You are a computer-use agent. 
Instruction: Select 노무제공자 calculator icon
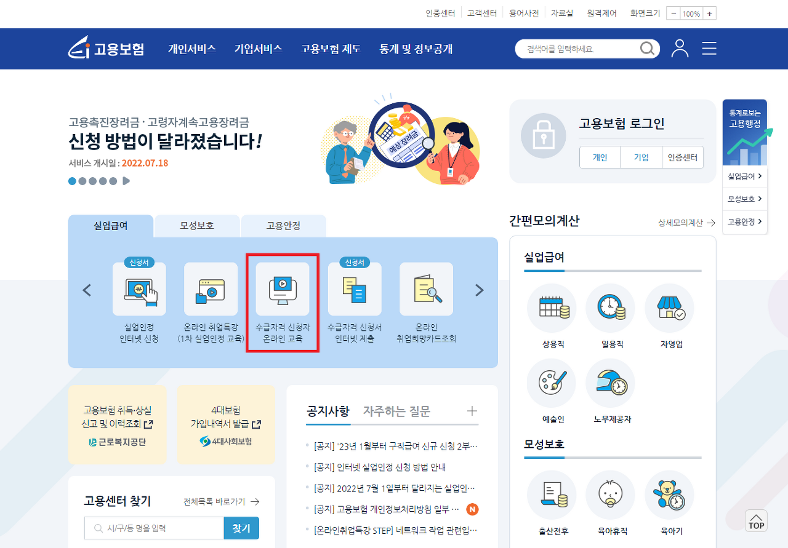point(610,383)
